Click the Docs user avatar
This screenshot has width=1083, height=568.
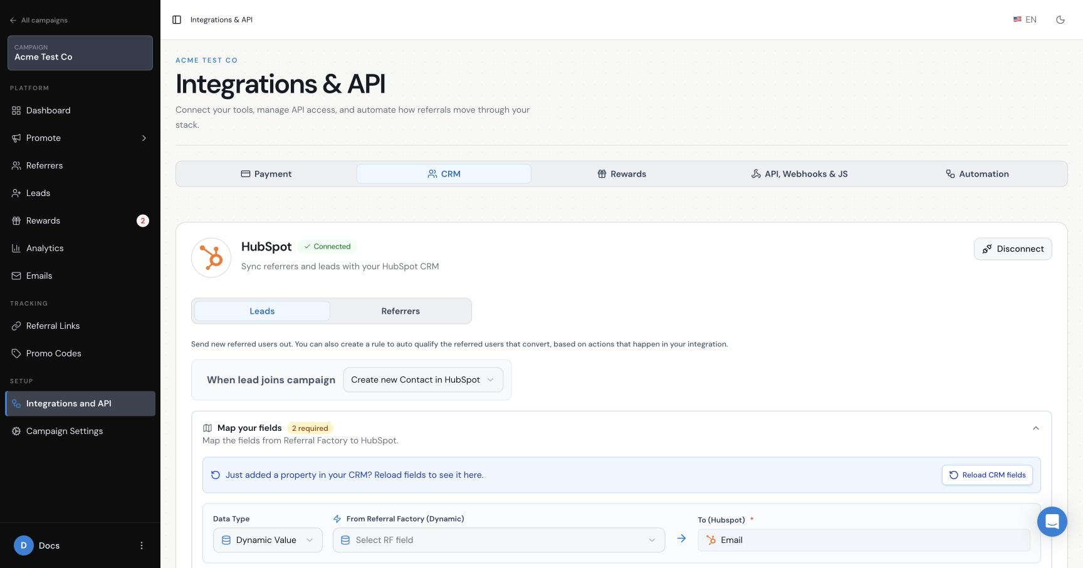pos(24,545)
